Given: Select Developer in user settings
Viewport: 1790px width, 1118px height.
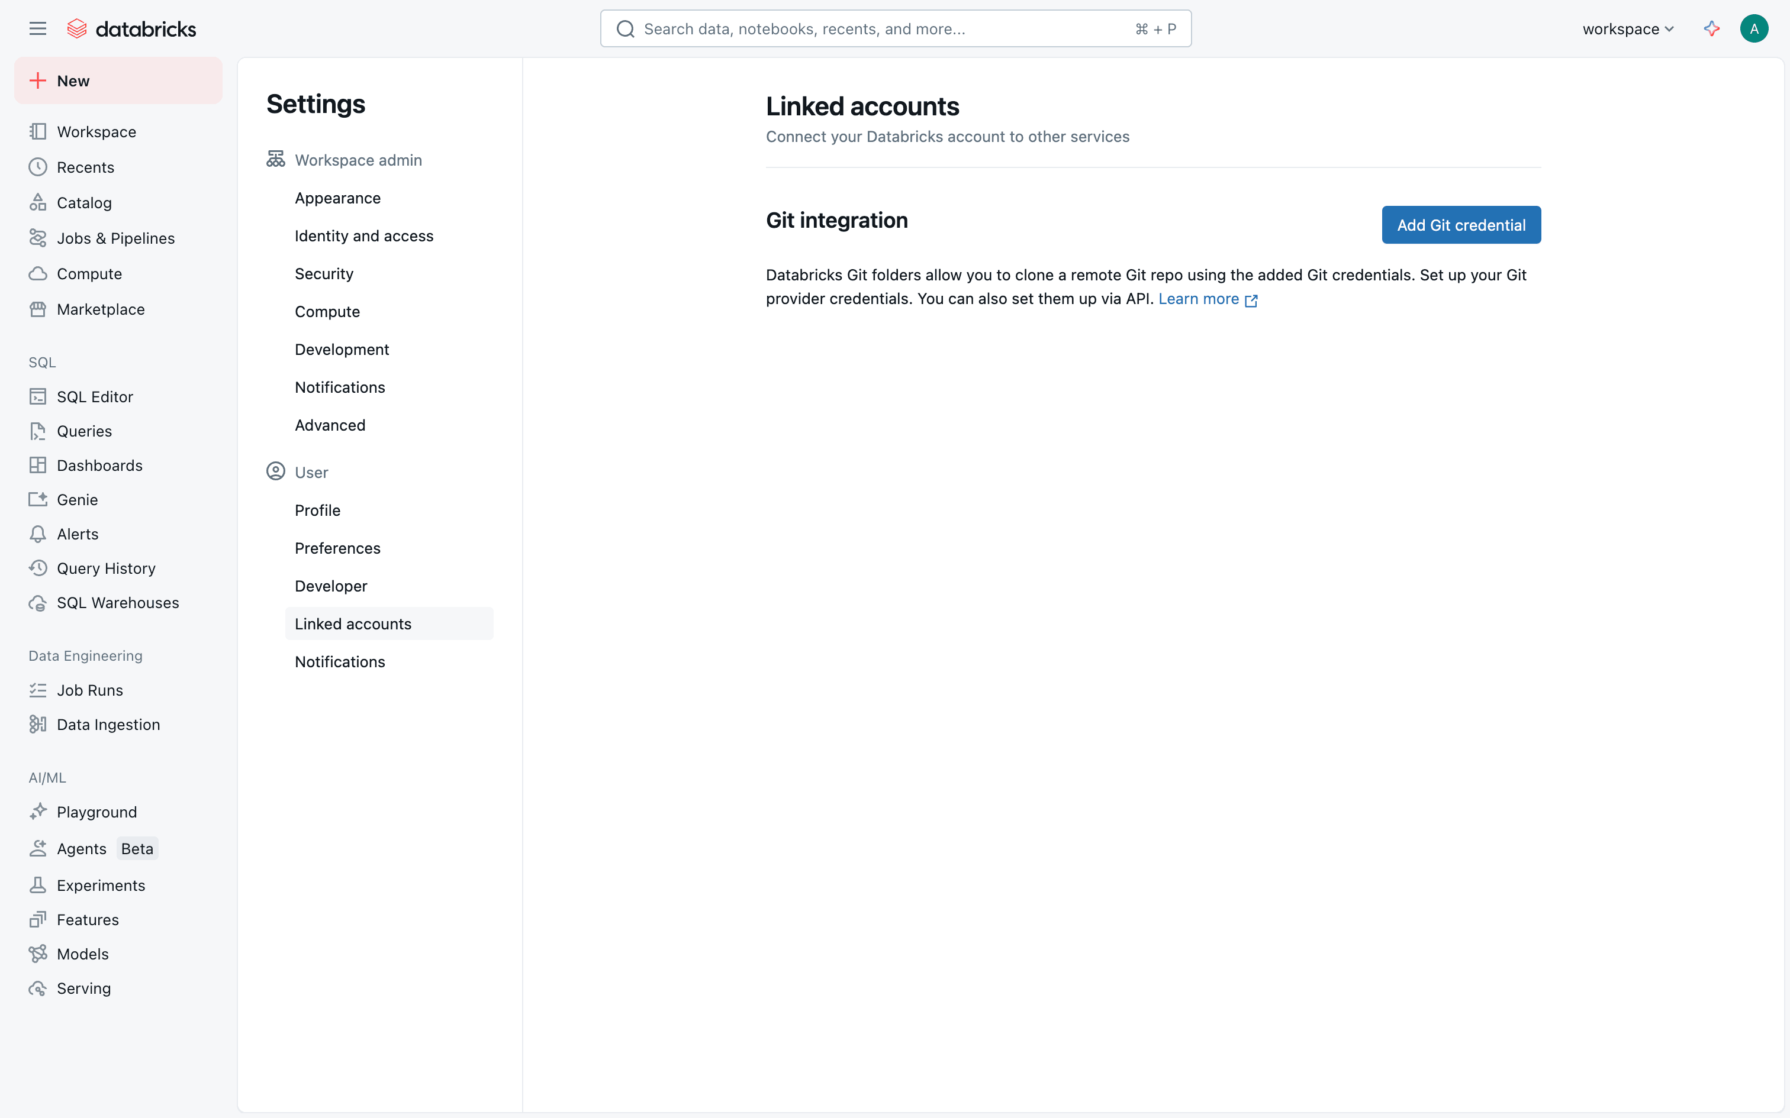Looking at the screenshot, I should coord(331,586).
